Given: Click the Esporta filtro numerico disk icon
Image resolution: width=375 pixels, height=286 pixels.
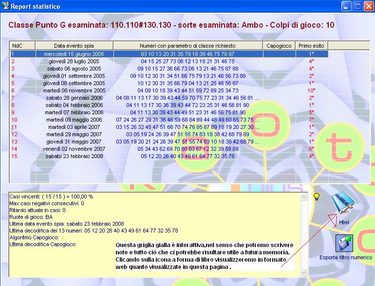Looking at the screenshot, I should click(x=344, y=243).
